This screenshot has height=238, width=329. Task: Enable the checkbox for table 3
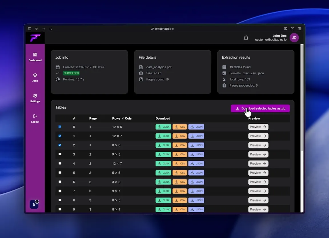coord(60,154)
